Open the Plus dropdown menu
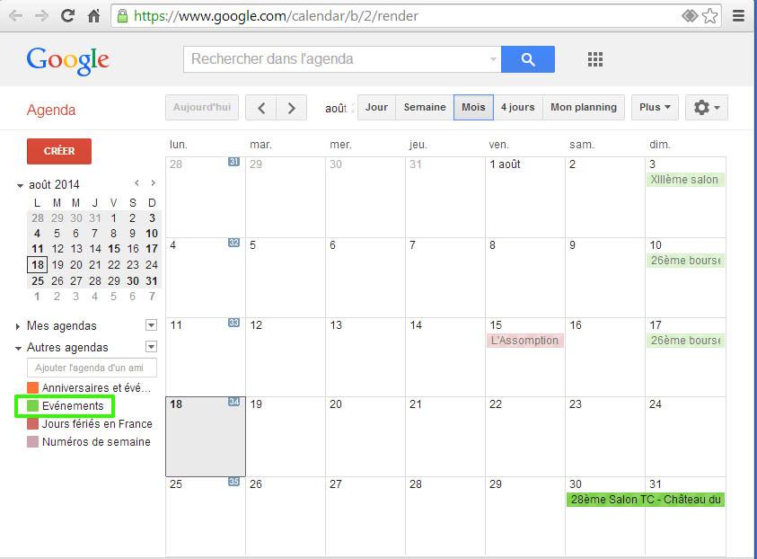 [x=655, y=107]
